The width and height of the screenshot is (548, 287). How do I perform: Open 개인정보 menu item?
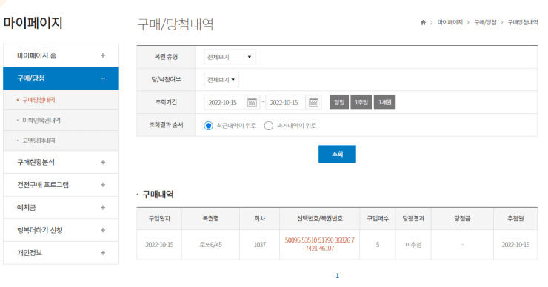point(30,253)
